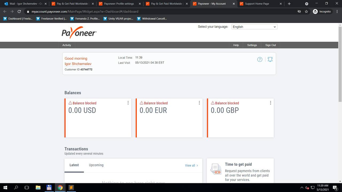
Task: Reload the page with refresh icon
Action: point(19,11)
